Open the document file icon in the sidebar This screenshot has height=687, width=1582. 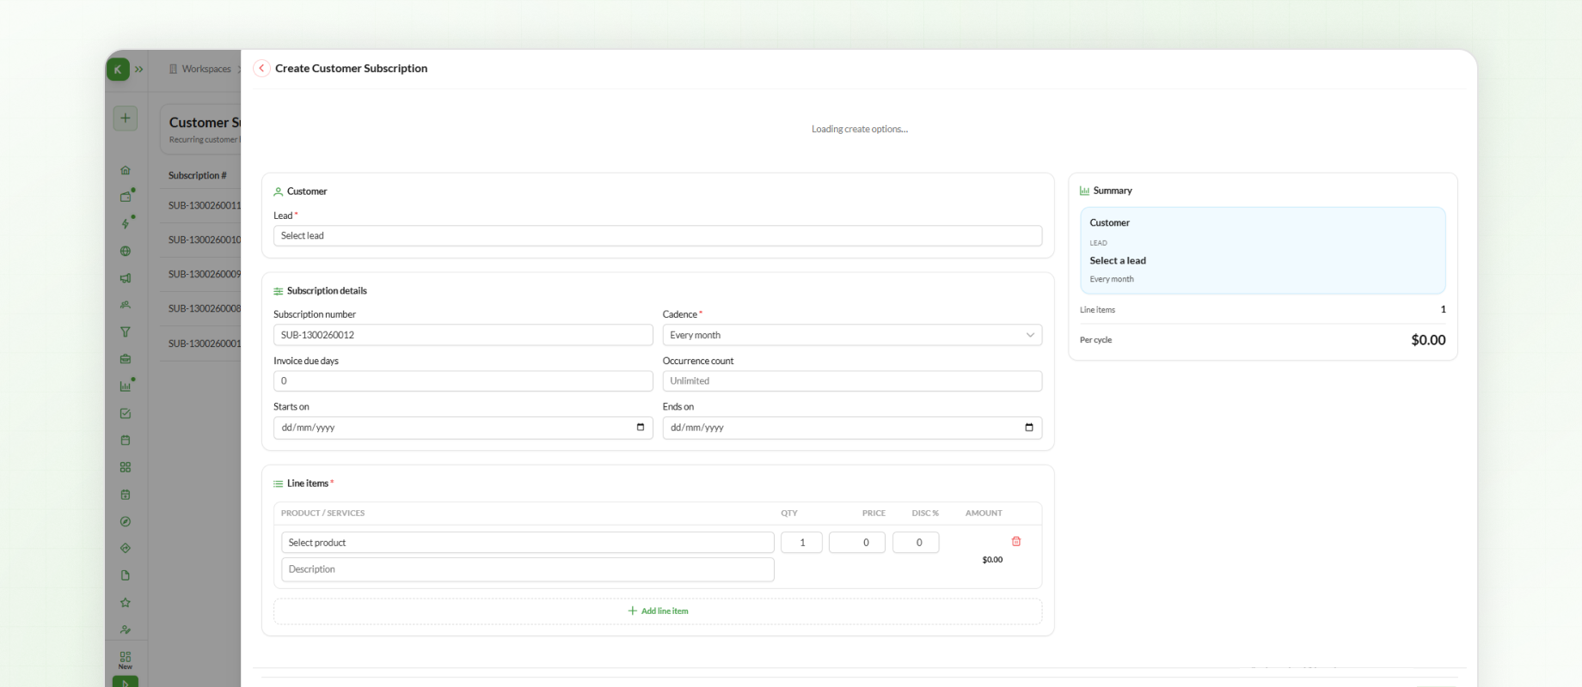[x=126, y=575]
